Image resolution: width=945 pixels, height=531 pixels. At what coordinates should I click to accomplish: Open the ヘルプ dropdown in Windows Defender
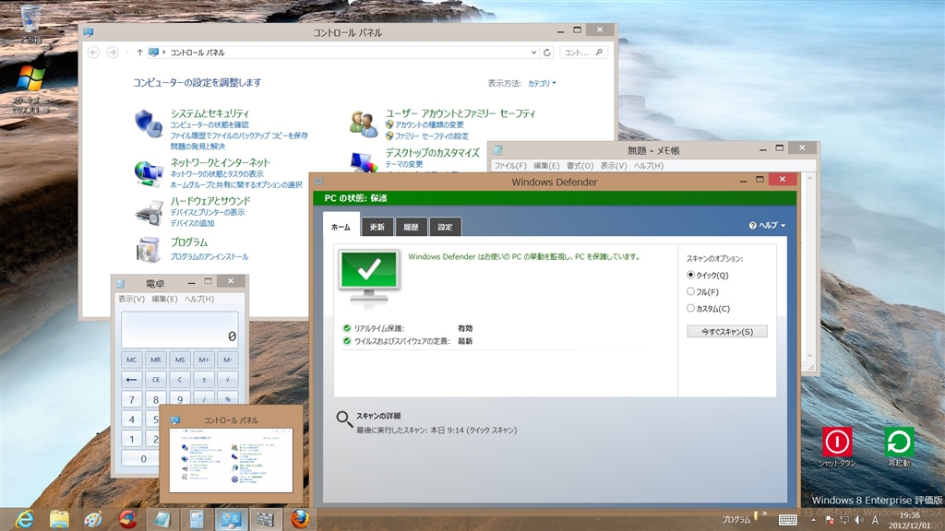767,225
